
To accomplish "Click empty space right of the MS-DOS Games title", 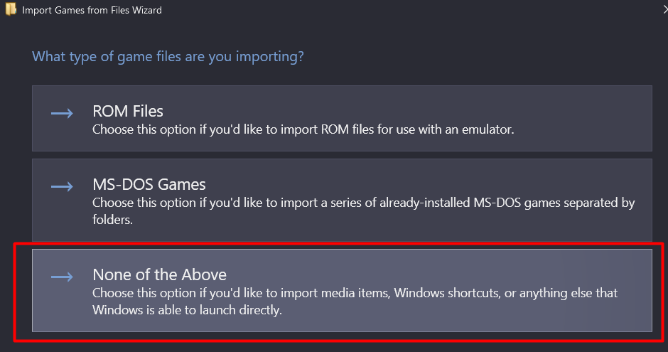I will click(462, 183).
